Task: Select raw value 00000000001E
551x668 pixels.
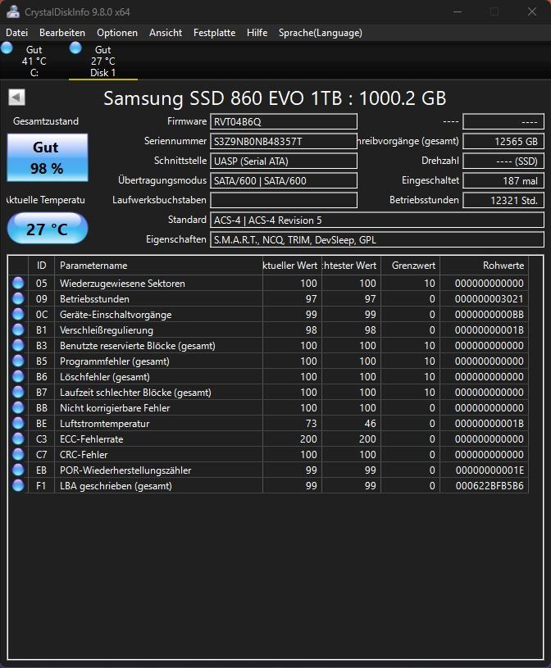Action: (490, 470)
